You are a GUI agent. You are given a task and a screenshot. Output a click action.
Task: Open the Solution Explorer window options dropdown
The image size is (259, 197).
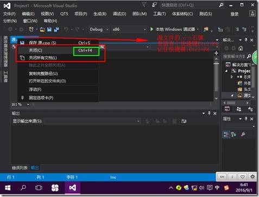240,40
